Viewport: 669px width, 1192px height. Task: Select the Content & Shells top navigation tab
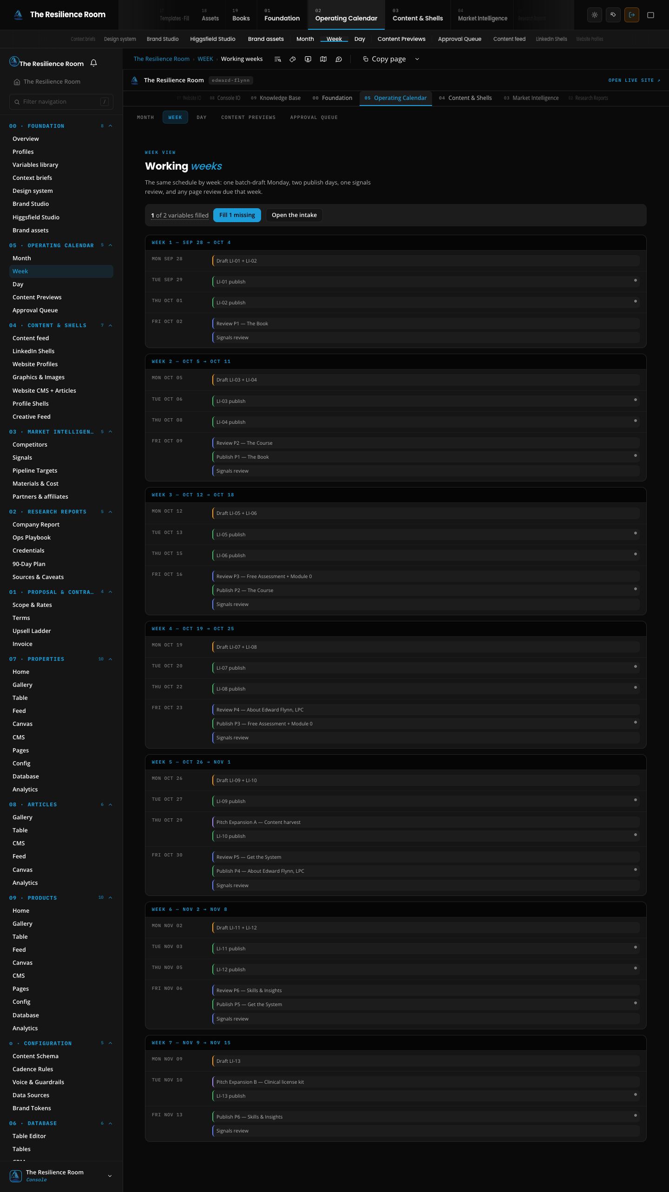418,15
